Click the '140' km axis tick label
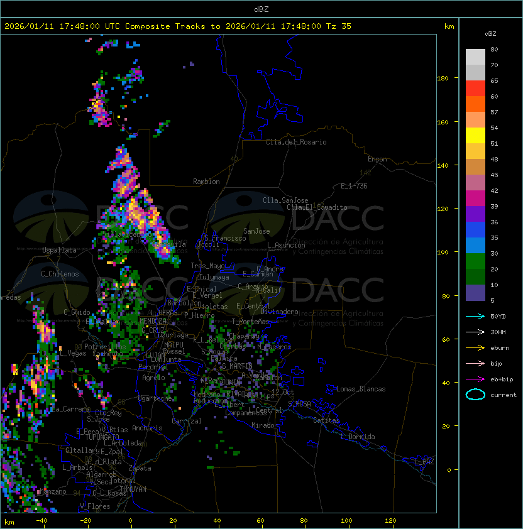523x529 pixels. 443,166
